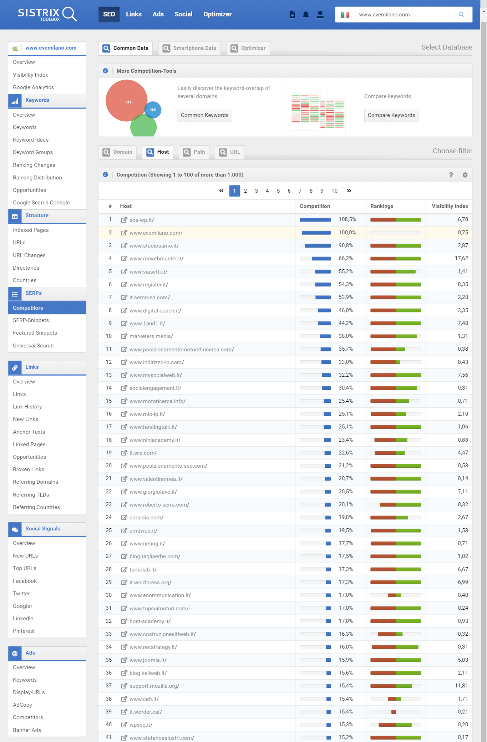Image resolution: width=487 pixels, height=742 pixels.
Task: Click the Social Signals speech bubble icon
Action: coord(15,530)
